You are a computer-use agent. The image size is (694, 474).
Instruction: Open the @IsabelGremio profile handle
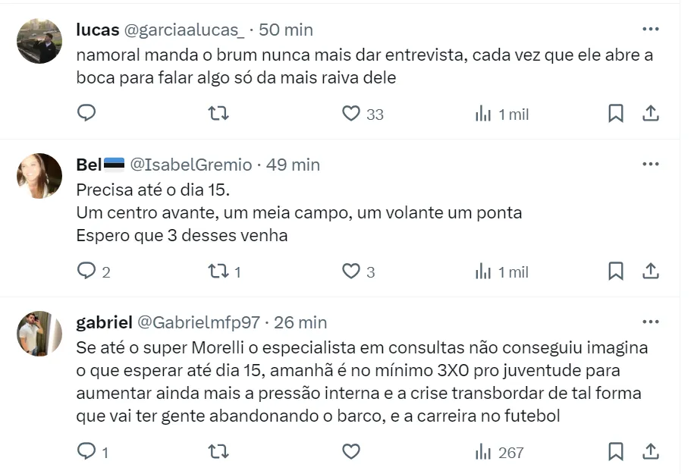193,165
